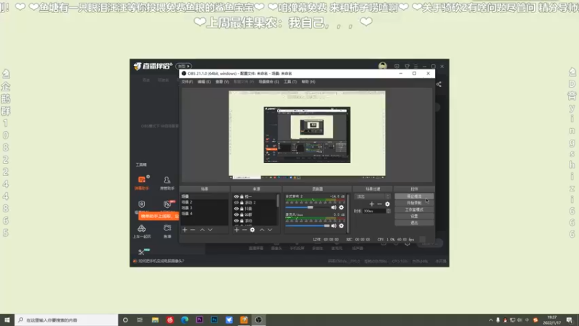The height and width of the screenshot is (326, 579).
Task: Open the scissors clip tool in 直播伴侣
Action: [142, 252]
